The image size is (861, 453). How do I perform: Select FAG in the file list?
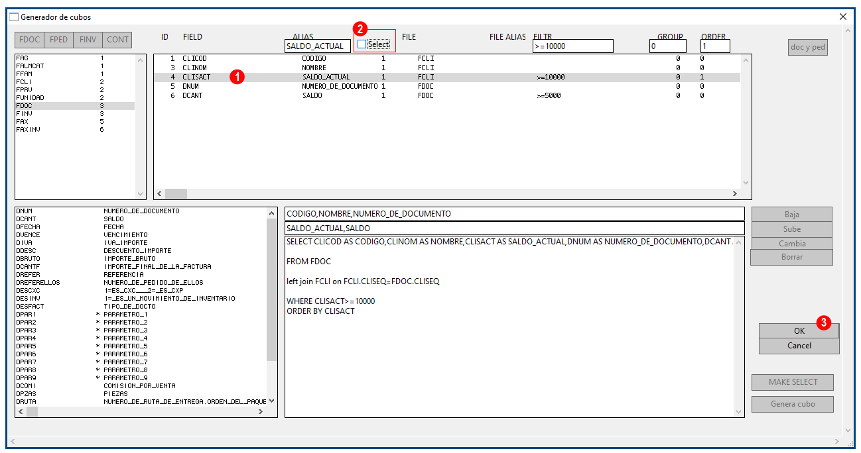tap(74, 58)
